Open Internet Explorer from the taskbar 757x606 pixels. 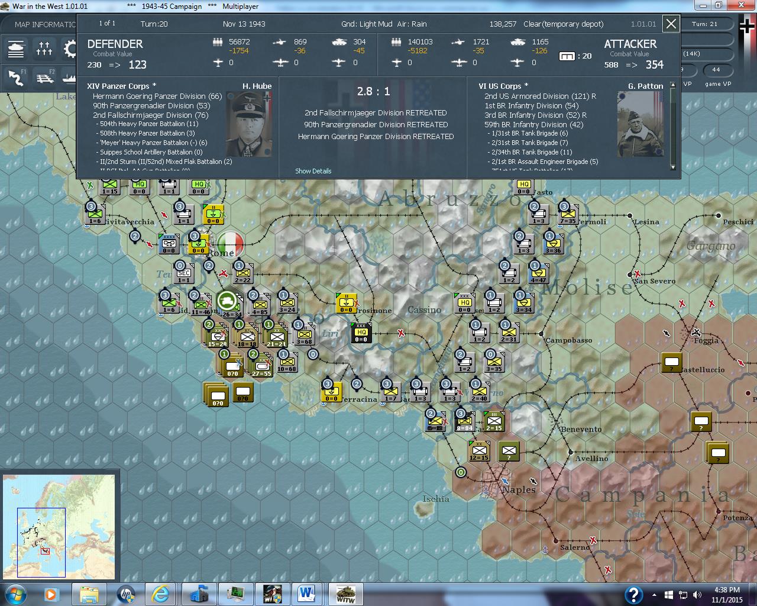pyautogui.click(x=160, y=594)
